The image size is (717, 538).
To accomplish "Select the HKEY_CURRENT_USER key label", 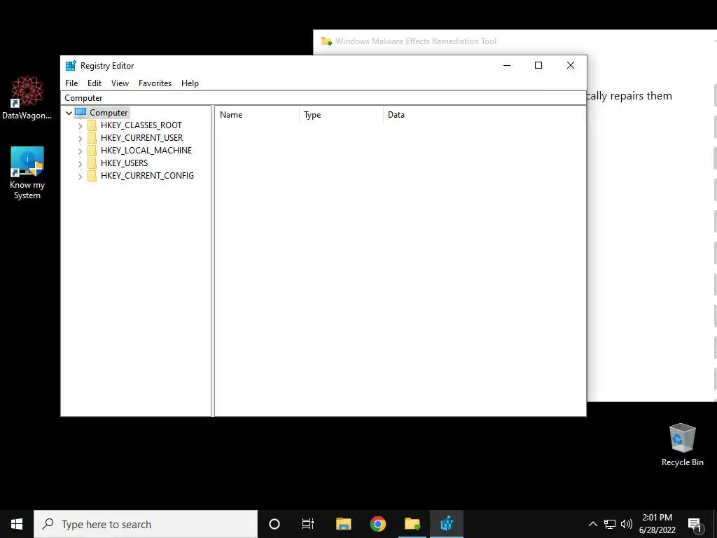I will tap(141, 138).
